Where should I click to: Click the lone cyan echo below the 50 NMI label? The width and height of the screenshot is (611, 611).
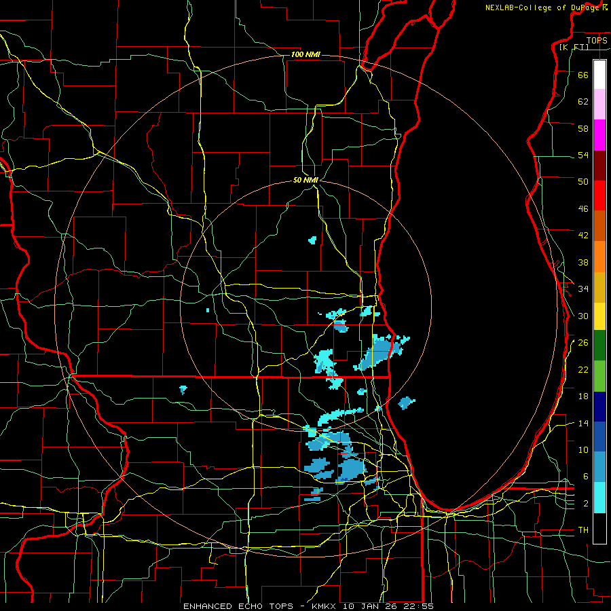pyautogui.click(x=312, y=240)
